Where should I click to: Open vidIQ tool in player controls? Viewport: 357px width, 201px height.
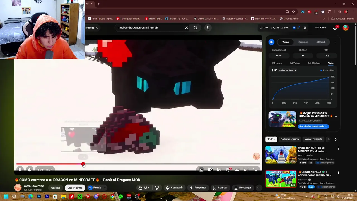(x=201, y=169)
